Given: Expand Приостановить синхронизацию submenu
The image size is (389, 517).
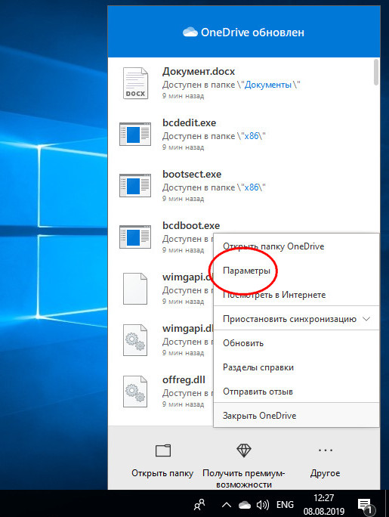Looking at the screenshot, I should [296, 319].
